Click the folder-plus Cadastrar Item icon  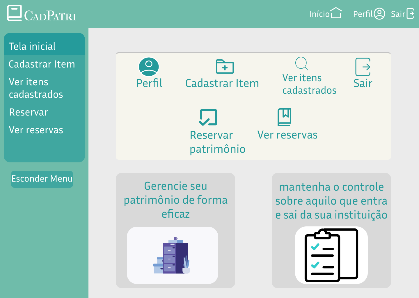(225, 66)
